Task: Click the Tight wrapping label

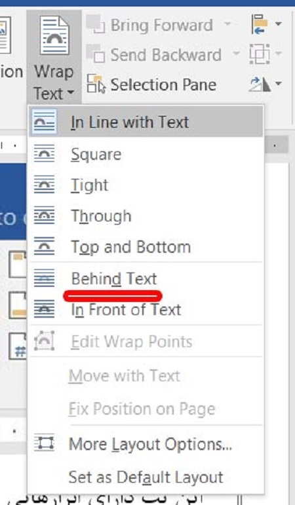Action: 90,185
